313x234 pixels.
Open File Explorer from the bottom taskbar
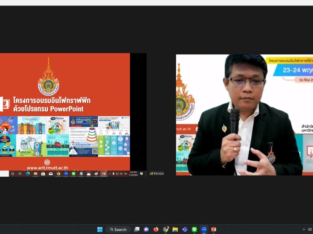tap(175, 229)
